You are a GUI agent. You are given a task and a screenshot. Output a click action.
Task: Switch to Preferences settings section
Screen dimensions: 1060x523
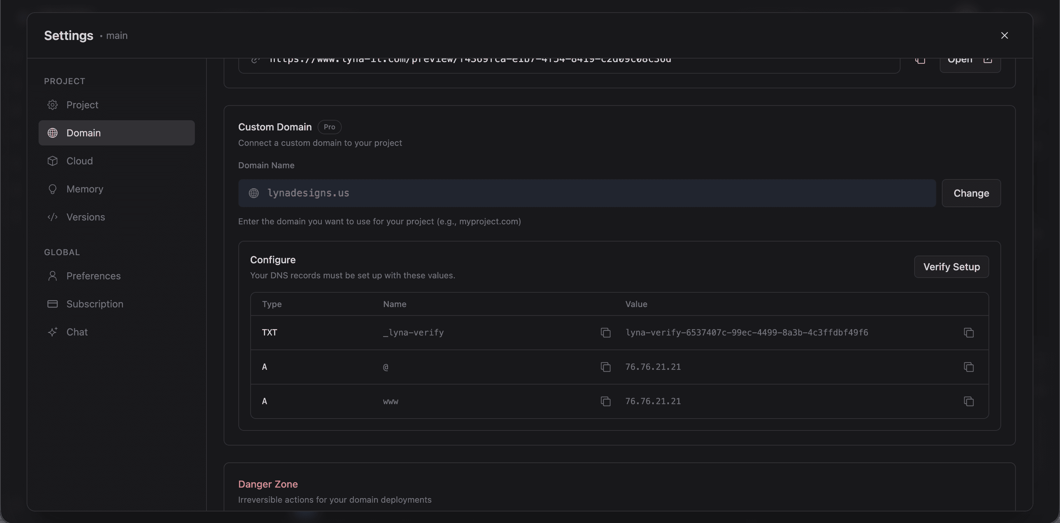pyautogui.click(x=93, y=276)
